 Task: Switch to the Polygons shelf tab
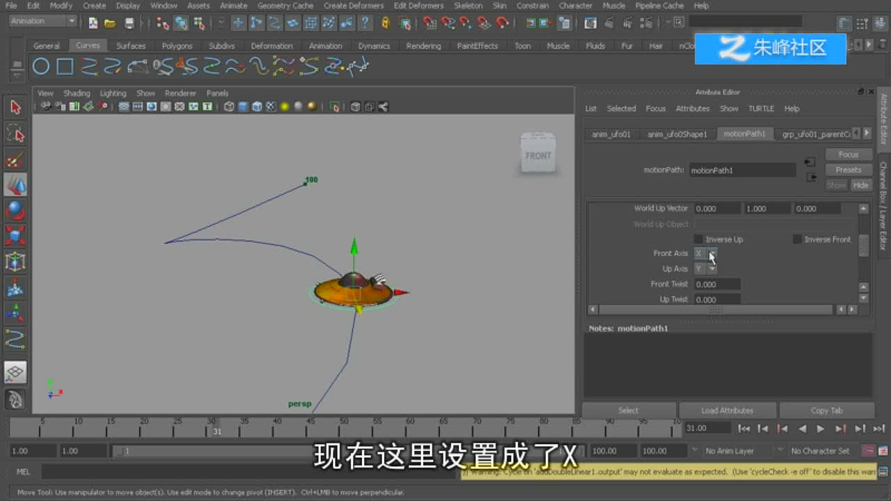pyautogui.click(x=177, y=46)
